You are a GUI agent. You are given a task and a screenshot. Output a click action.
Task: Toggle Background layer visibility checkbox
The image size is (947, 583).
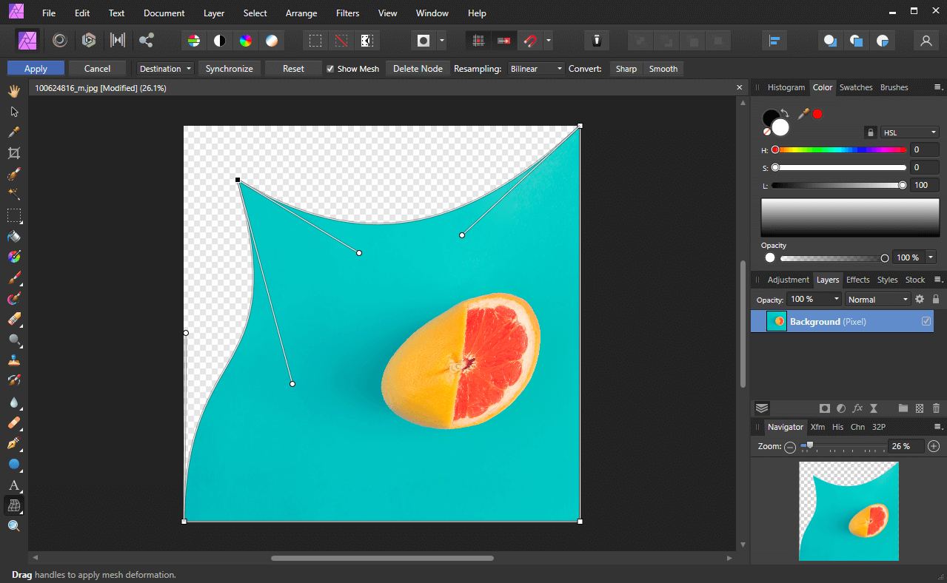pyautogui.click(x=926, y=321)
